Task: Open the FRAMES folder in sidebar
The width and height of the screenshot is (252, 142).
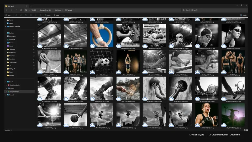Action: coord(10,75)
